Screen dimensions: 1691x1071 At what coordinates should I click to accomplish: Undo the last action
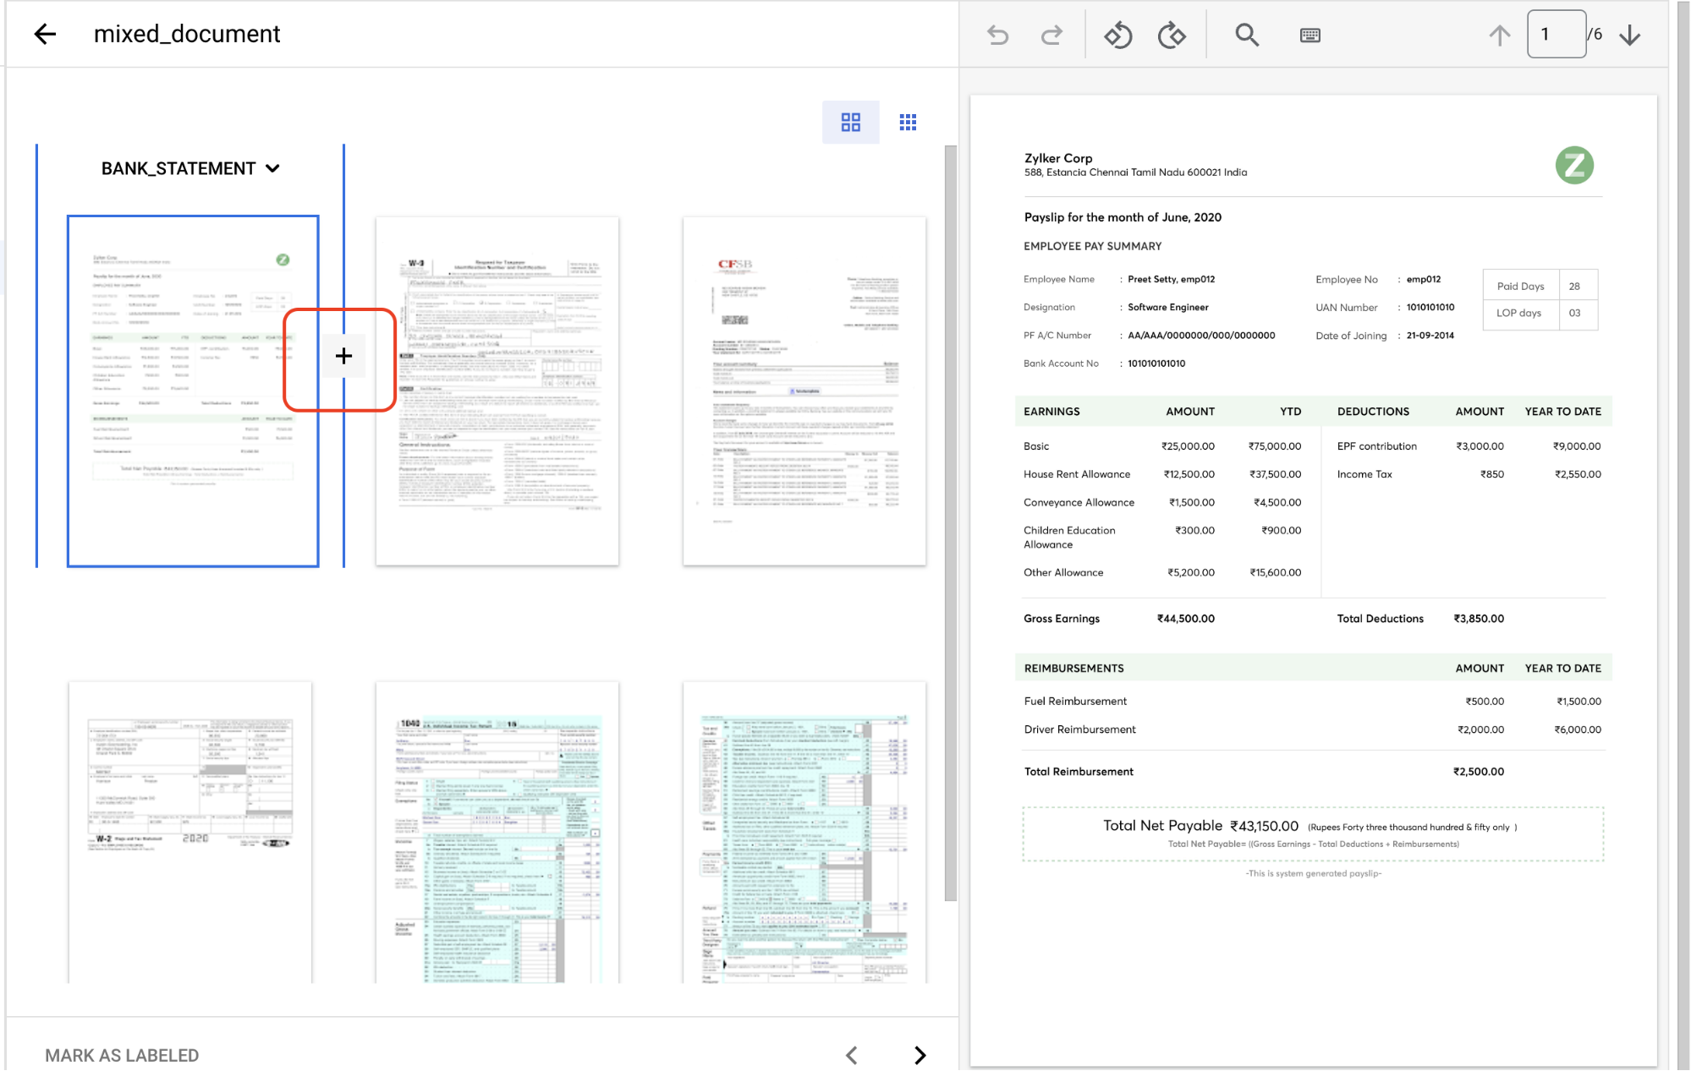pos(998,35)
